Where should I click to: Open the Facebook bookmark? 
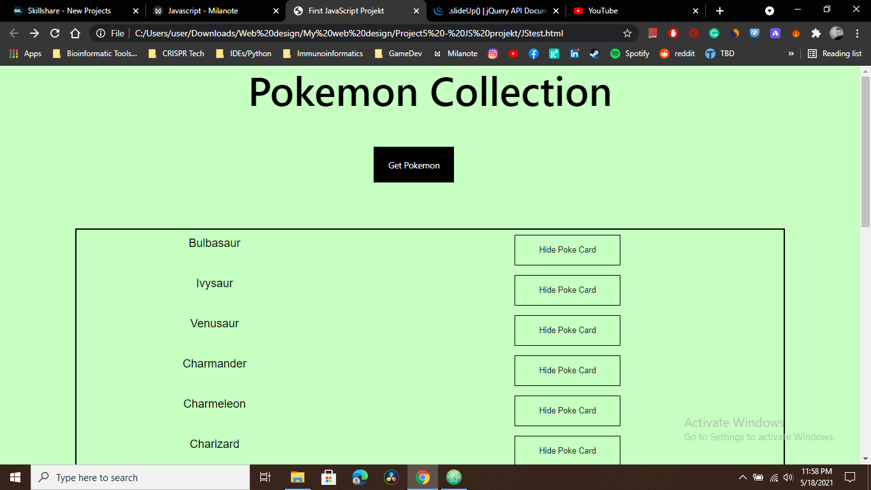pos(534,54)
